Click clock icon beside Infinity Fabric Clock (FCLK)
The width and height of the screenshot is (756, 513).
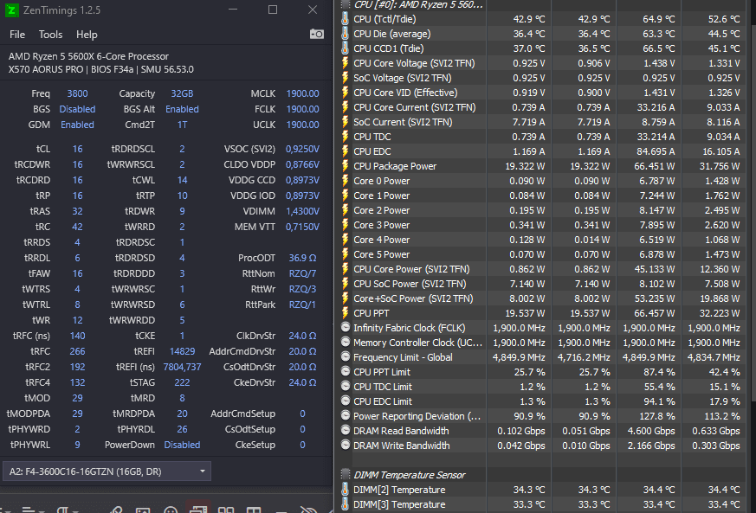pos(346,328)
